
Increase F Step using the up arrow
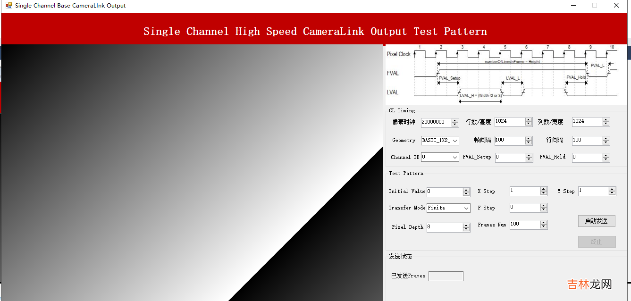click(x=544, y=206)
